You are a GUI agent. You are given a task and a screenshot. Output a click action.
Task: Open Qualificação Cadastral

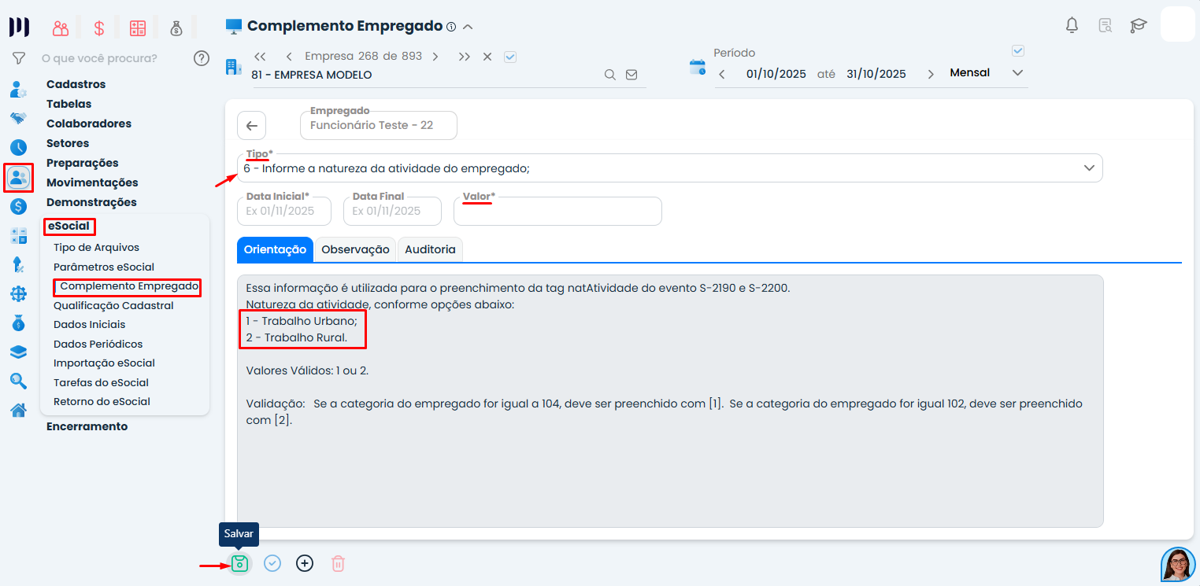(113, 306)
